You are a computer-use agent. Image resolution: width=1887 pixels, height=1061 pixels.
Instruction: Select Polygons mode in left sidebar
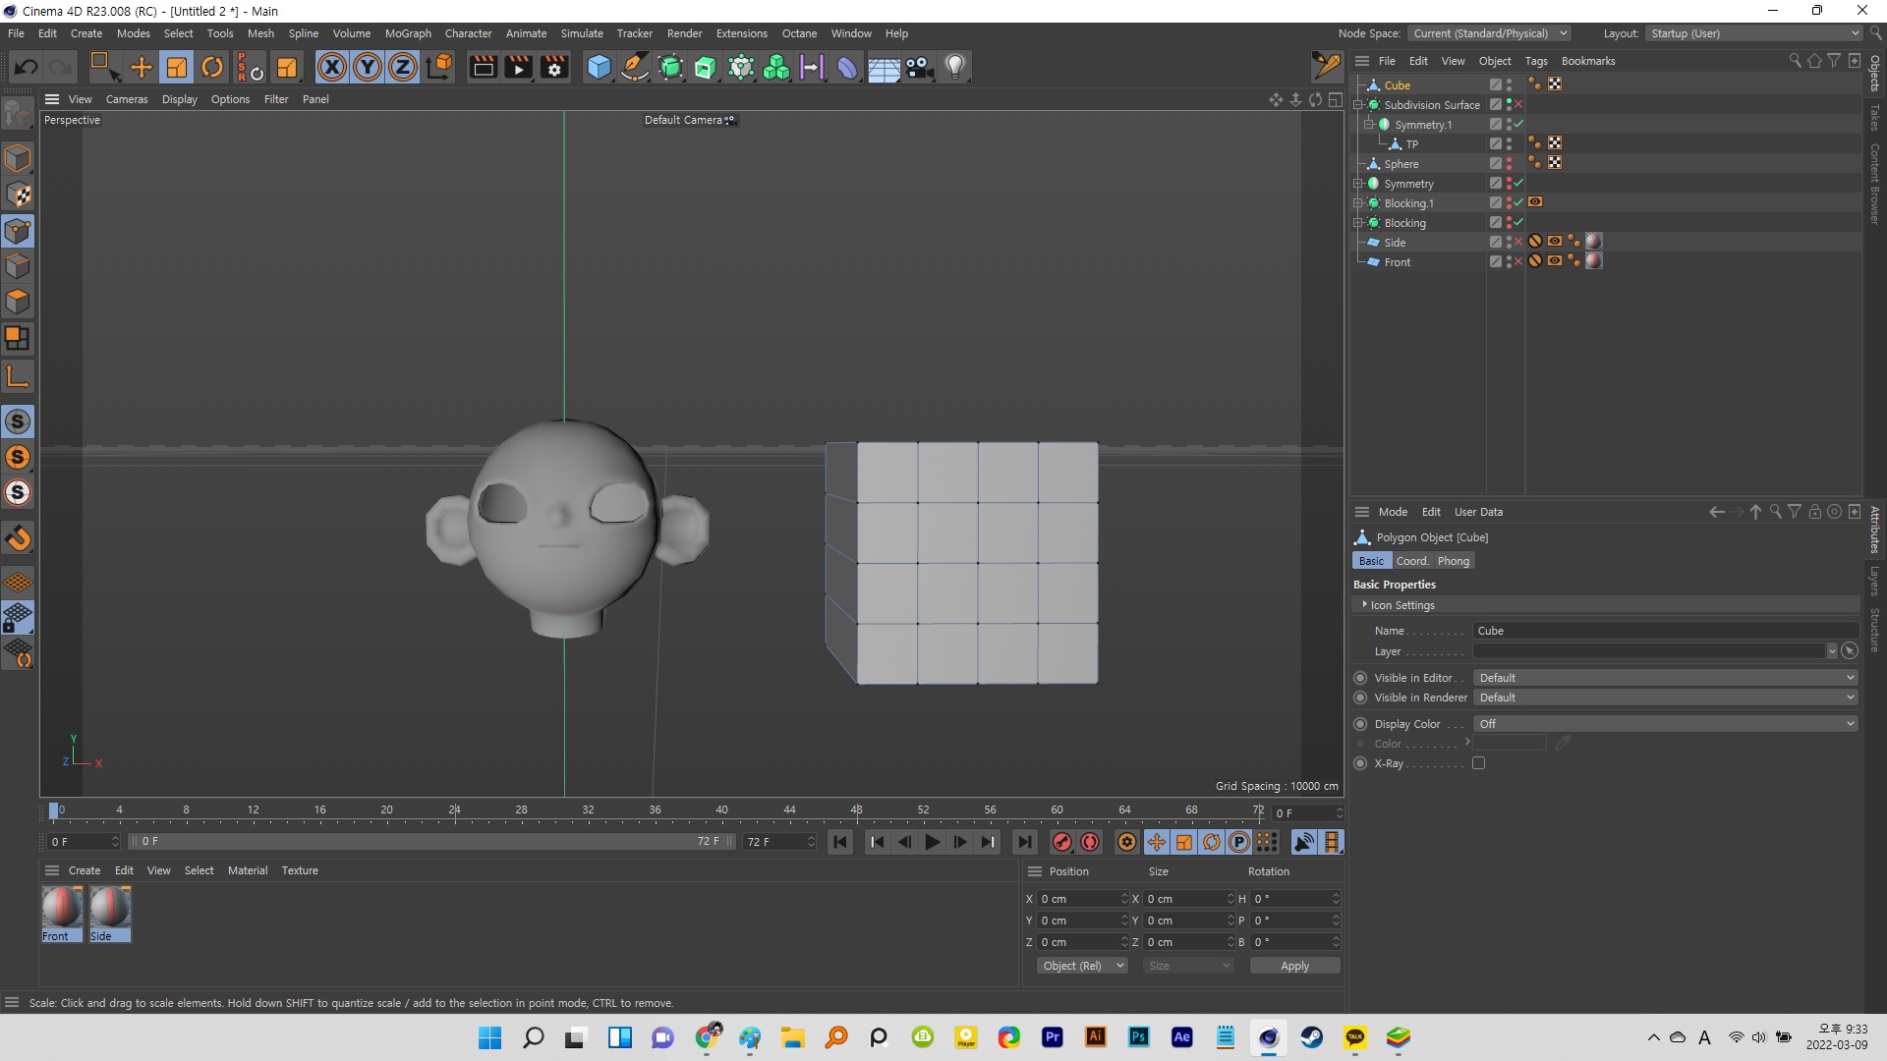coord(18,302)
